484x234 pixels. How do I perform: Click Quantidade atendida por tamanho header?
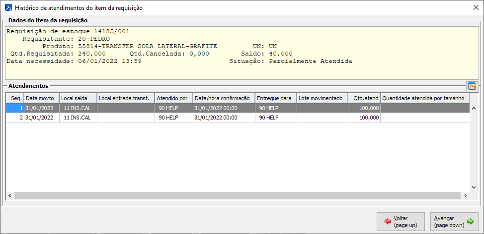[x=425, y=98]
